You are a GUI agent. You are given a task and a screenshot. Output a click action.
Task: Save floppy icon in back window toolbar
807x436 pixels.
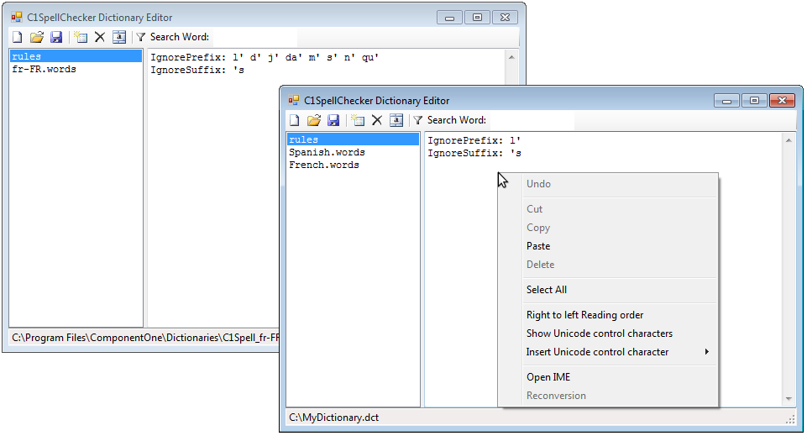[56, 37]
